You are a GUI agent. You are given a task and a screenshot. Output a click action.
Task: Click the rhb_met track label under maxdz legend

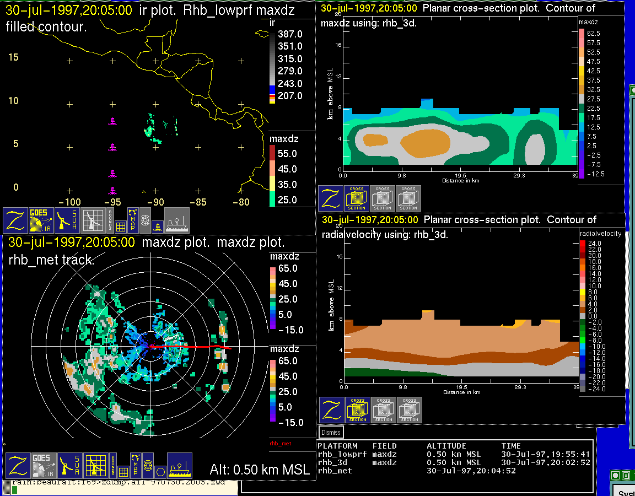(x=280, y=443)
